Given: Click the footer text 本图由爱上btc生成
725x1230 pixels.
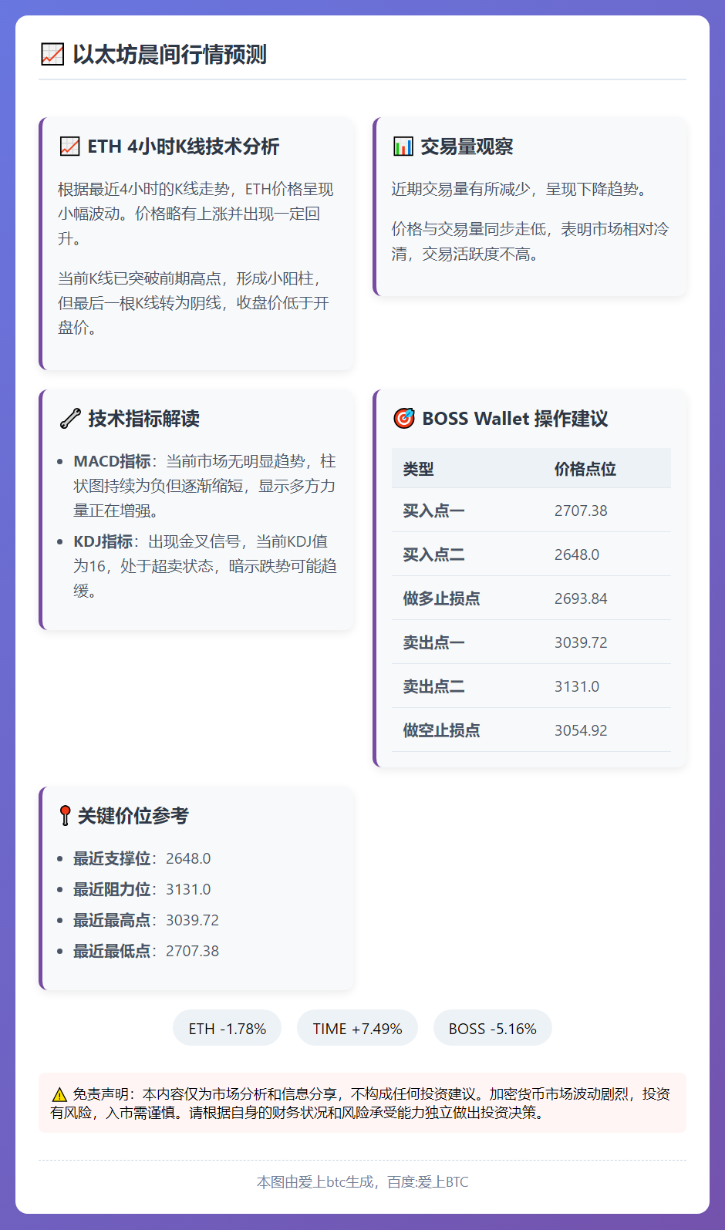Looking at the screenshot, I should [362, 1181].
